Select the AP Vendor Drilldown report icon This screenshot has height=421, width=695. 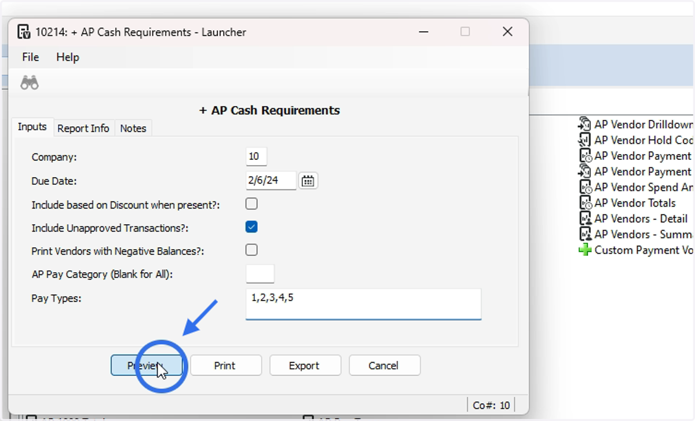(x=584, y=124)
